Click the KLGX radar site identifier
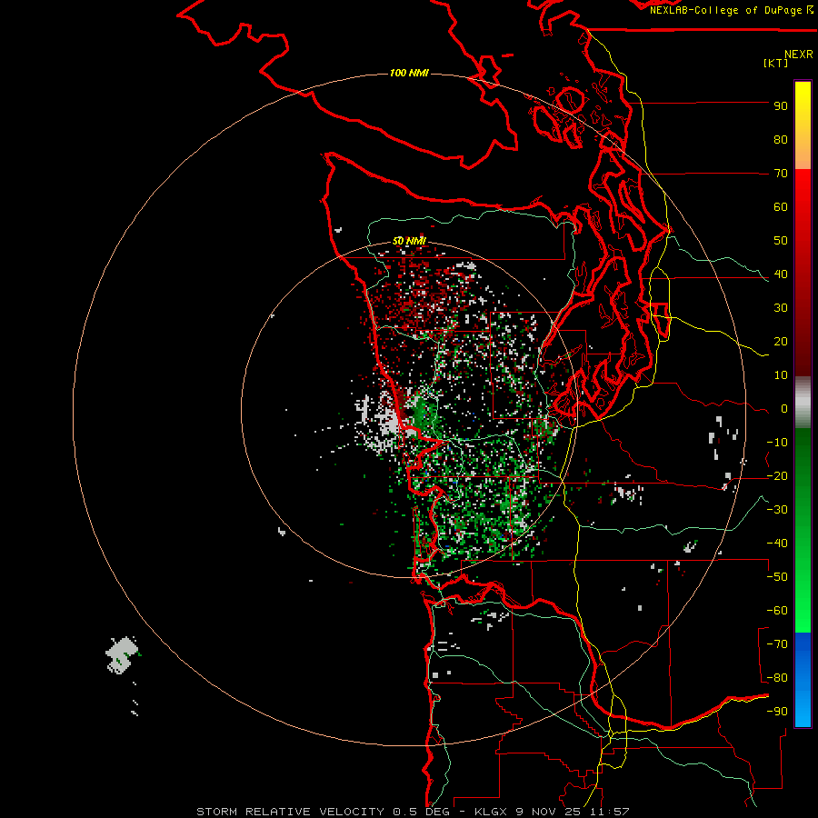 (491, 812)
